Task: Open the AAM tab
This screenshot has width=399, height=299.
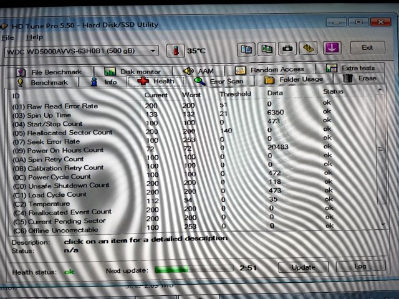Action: [x=198, y=70]
